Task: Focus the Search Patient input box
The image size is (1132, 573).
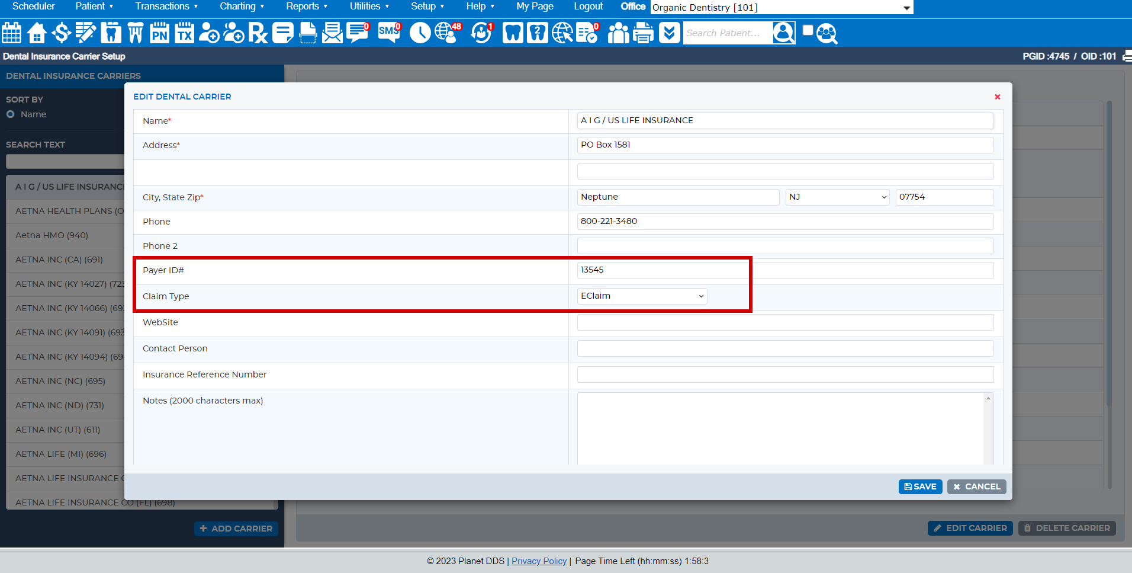Action: click(x=728, y=33)
